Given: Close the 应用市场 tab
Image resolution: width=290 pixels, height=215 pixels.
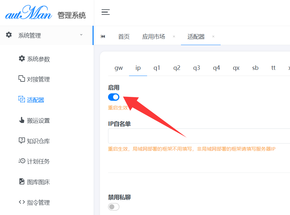Looking at the screenshot, I should (x=174, y=36).
